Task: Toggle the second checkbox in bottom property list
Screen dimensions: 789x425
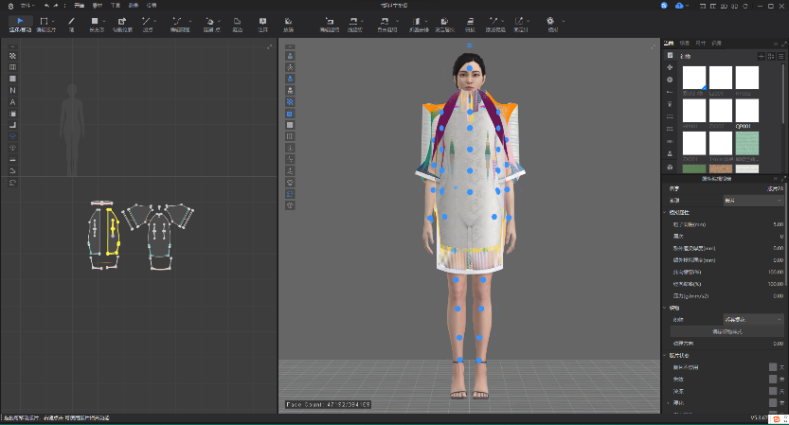Action: [773, 379]
